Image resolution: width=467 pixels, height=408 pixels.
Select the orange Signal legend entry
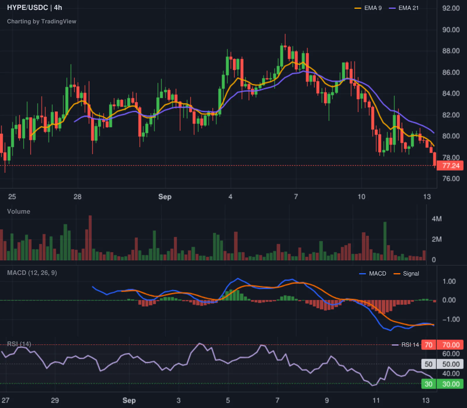(x=406, y=273)
